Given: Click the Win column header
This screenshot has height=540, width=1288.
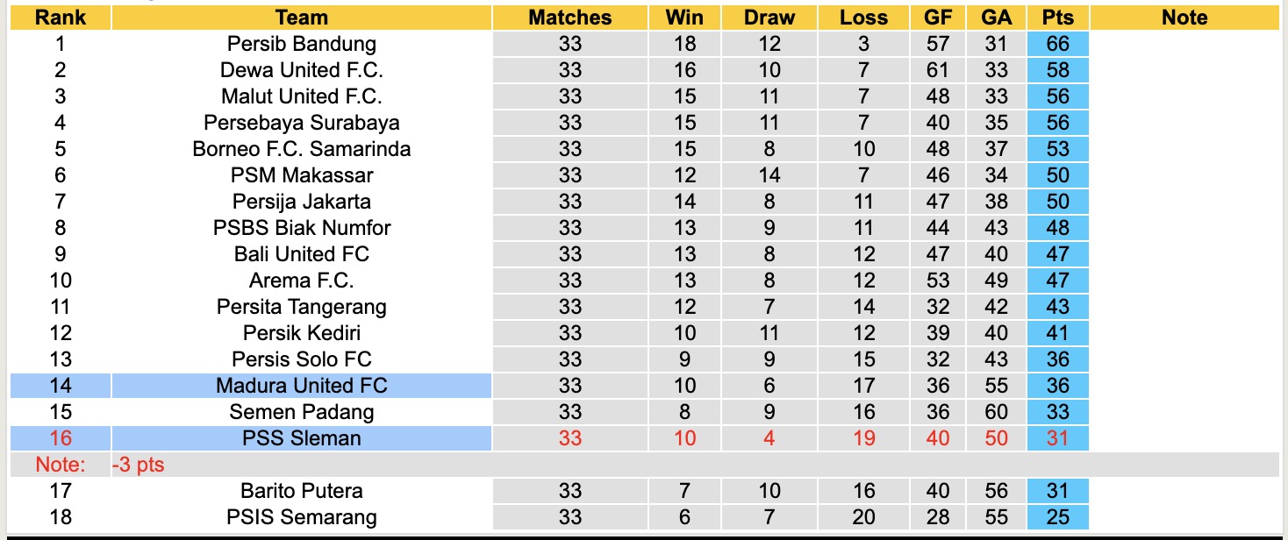Looking at the screenshot, I should coord(684,18).
